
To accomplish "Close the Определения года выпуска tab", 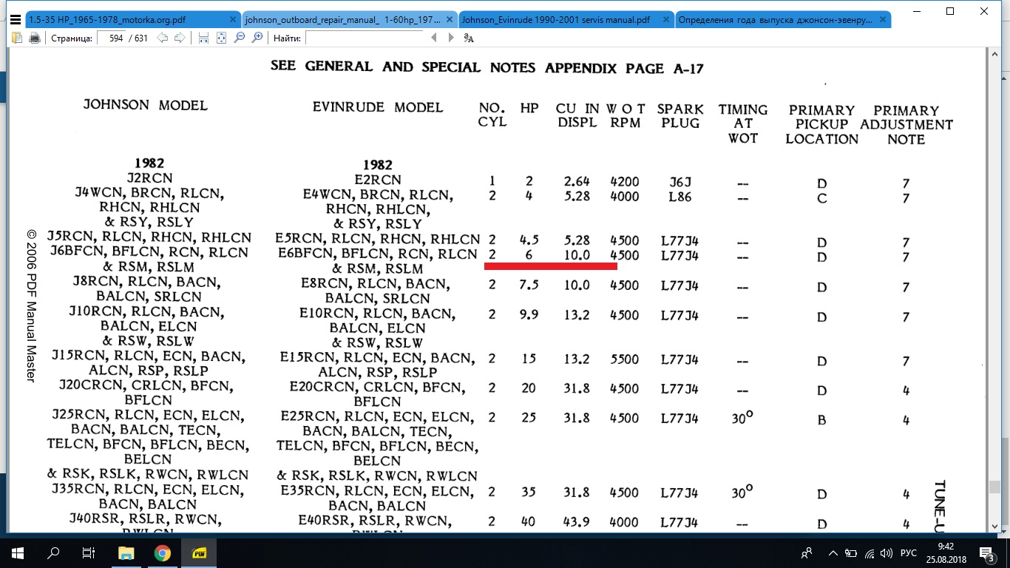I will (x=882, y=20).
